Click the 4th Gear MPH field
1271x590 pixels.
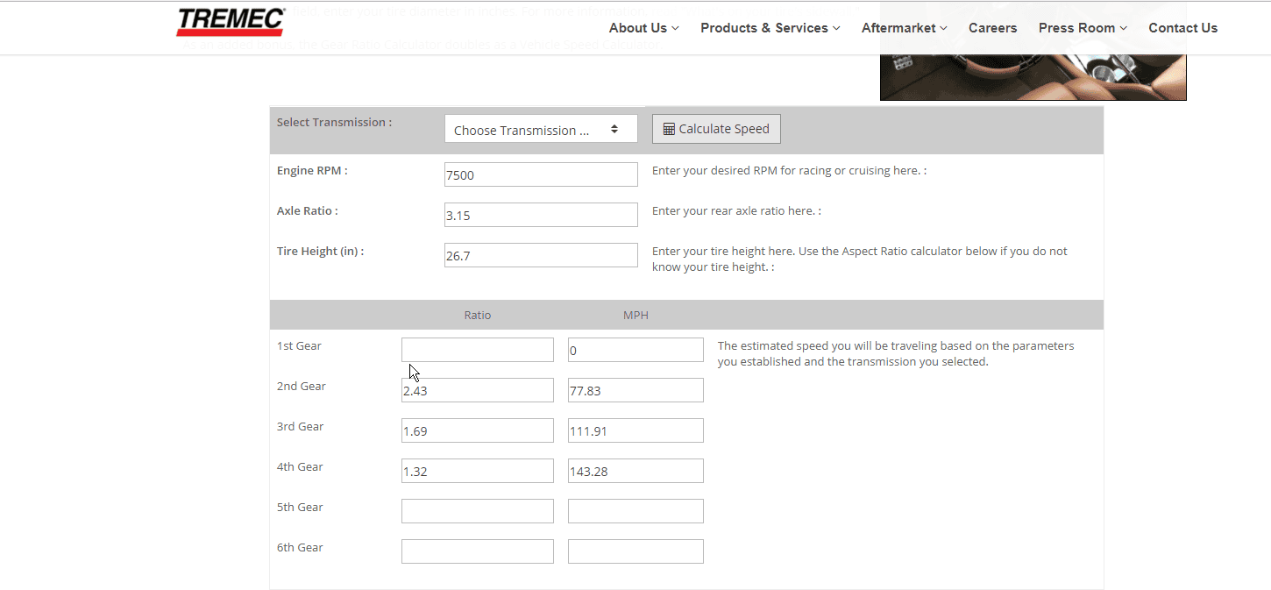coord(635,471)
